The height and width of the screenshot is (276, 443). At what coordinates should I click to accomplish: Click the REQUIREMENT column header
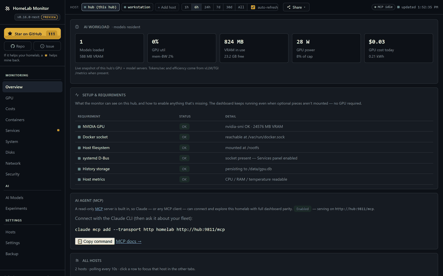[89, 116]
